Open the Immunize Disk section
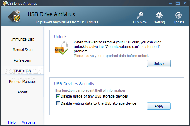 22,39
